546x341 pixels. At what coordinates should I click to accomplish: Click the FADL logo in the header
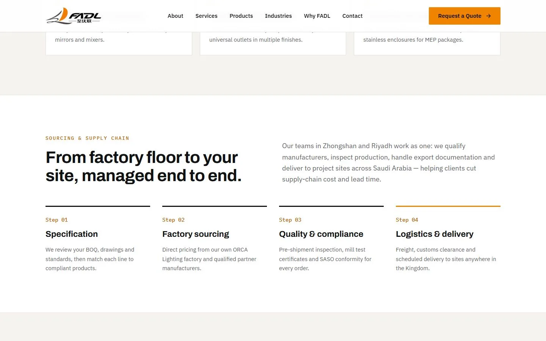[74, 16]
